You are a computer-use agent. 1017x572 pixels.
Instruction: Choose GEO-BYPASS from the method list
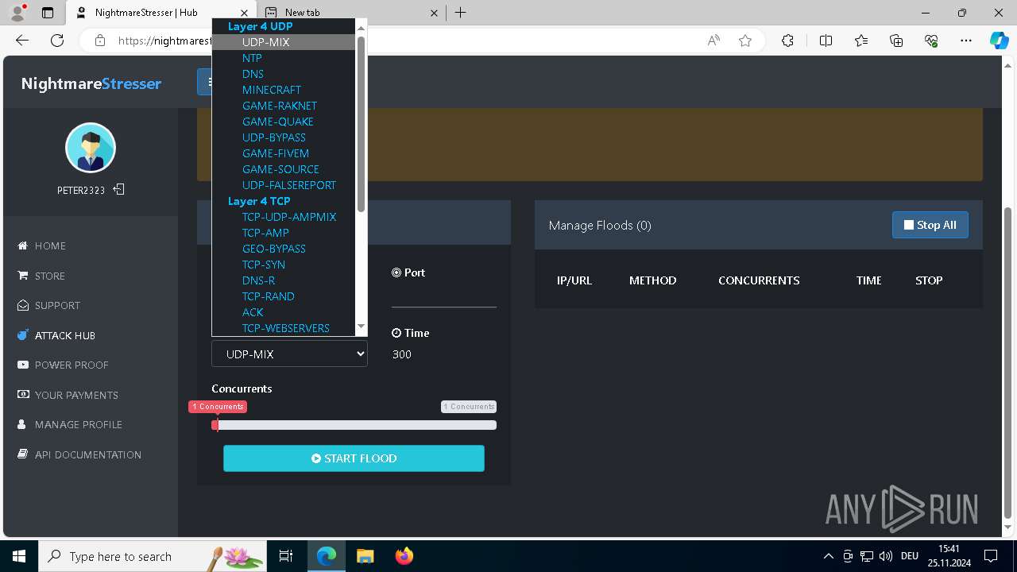coord(284,249)
